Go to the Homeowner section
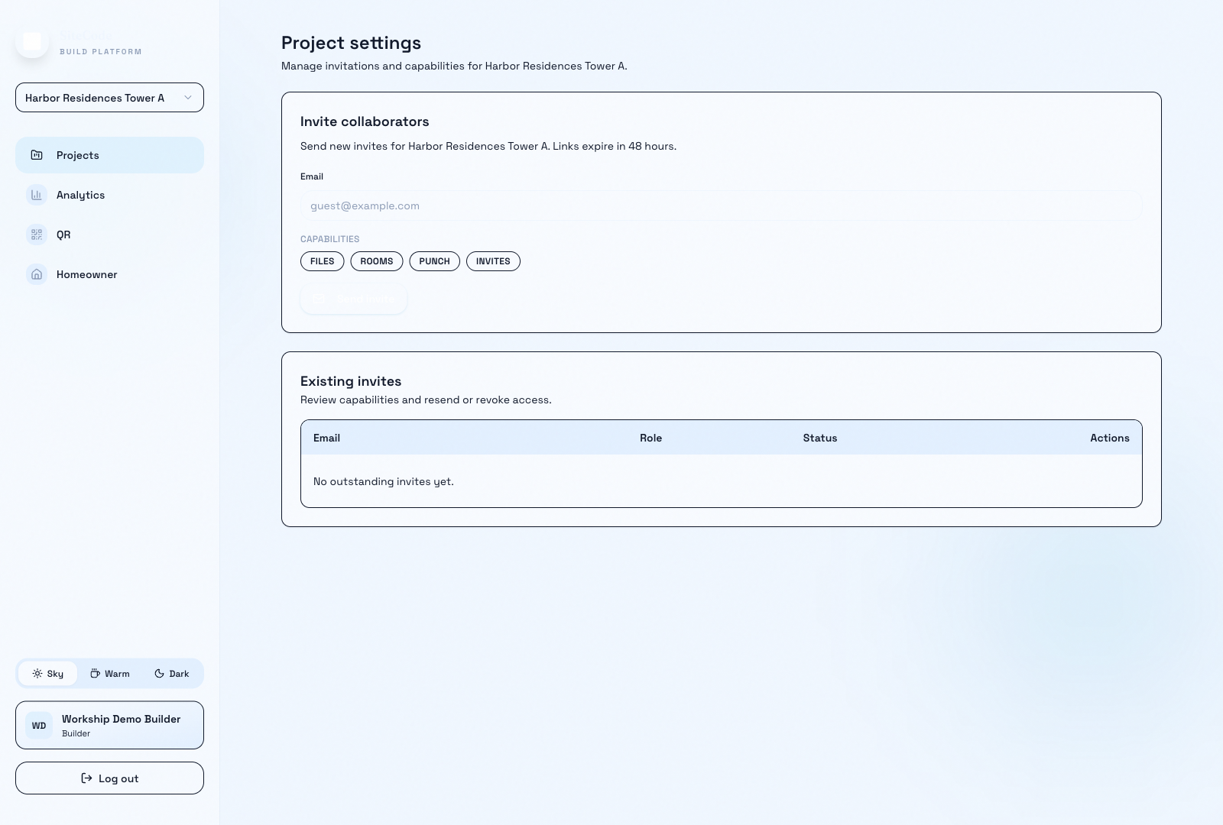1223x825 pixels. [x=86, y=274]
